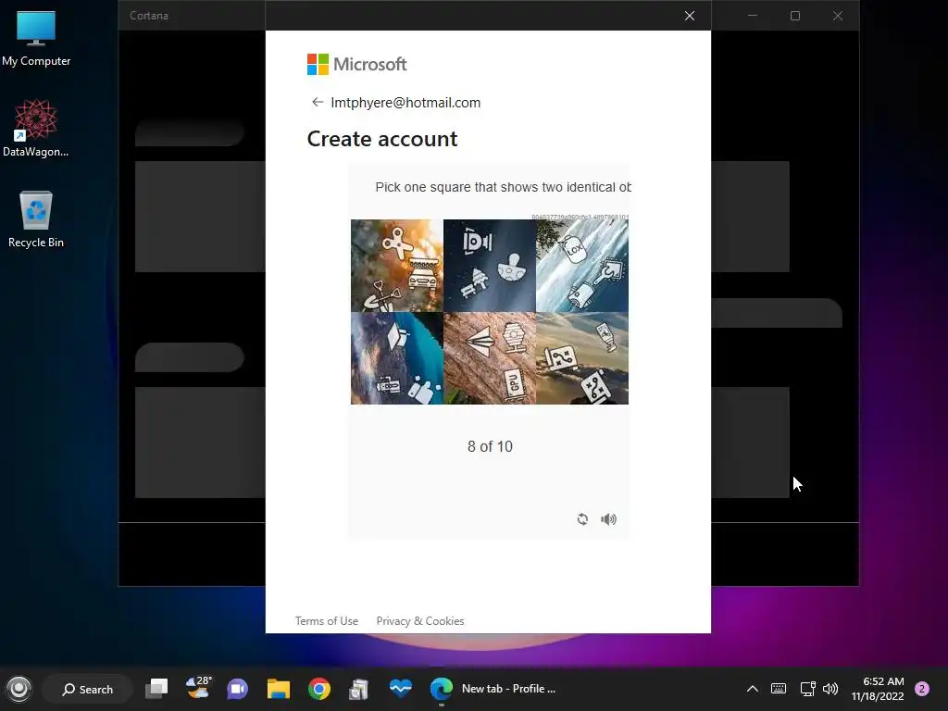The image size is (948, 711).
Task: Open the Terms of Use link
Action: (327, 621)
